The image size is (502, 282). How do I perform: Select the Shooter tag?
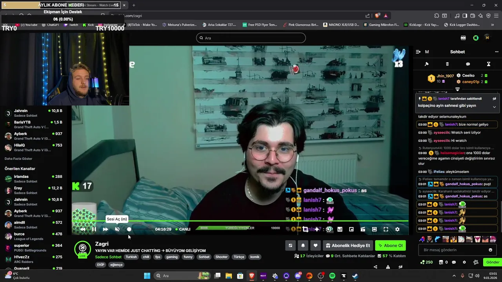pos(221,257)
